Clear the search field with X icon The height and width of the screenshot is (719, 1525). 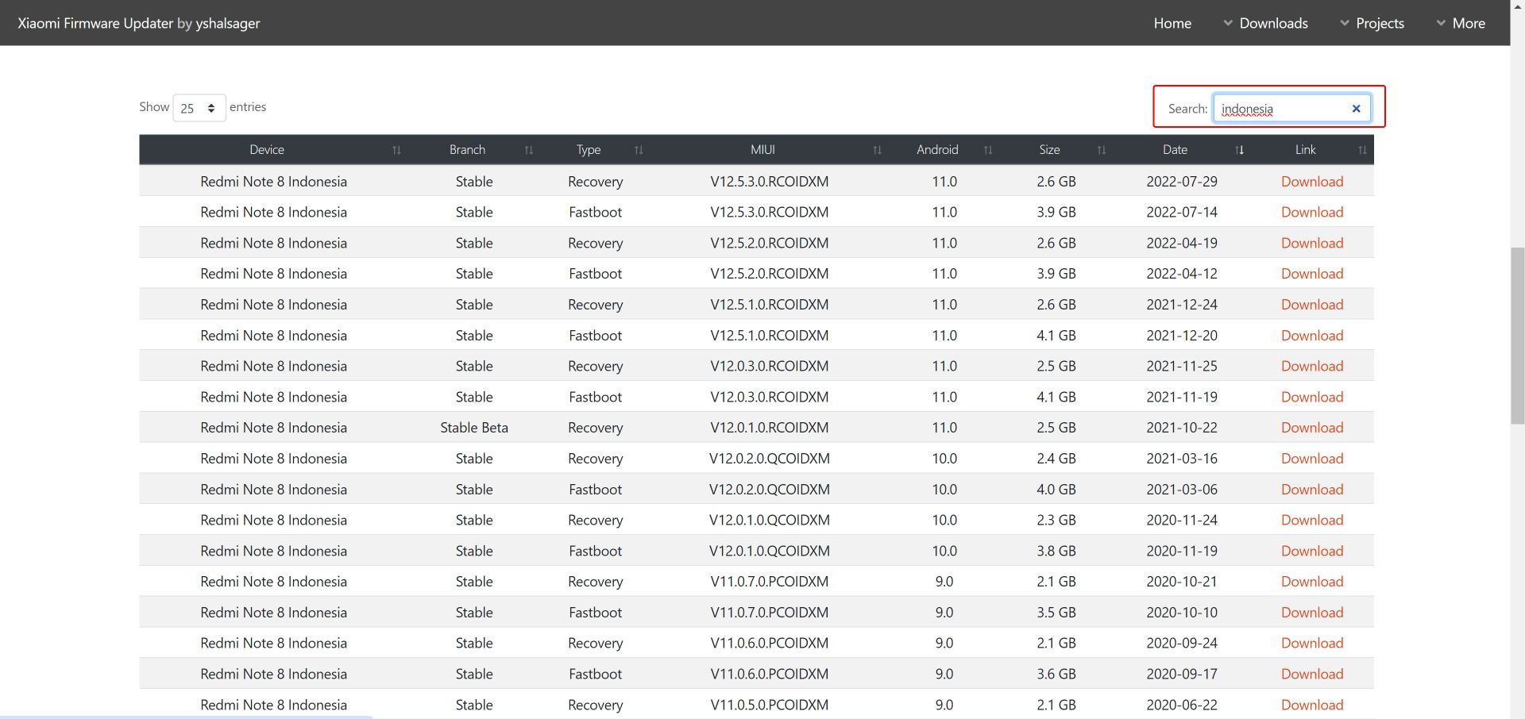[1356, 109]
